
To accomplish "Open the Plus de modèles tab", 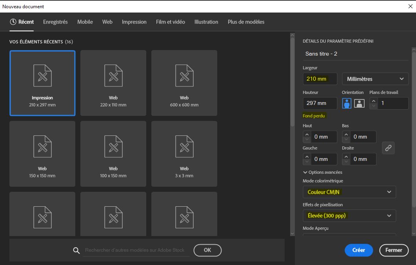I will click(x=246, y=22).
